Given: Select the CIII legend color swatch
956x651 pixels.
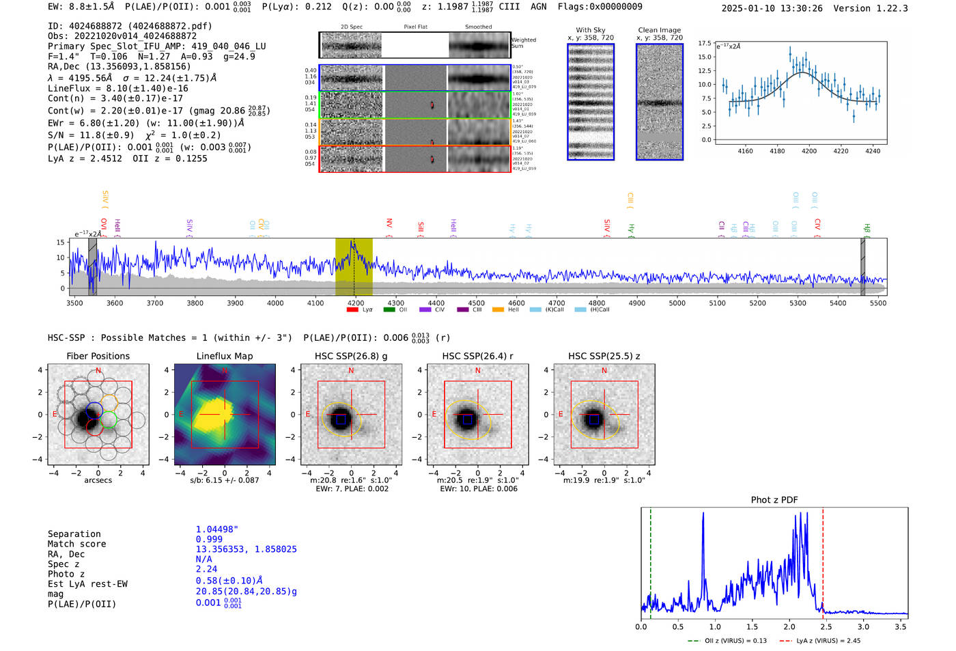Looking at the screenshot, I should [x=463, y=309].
